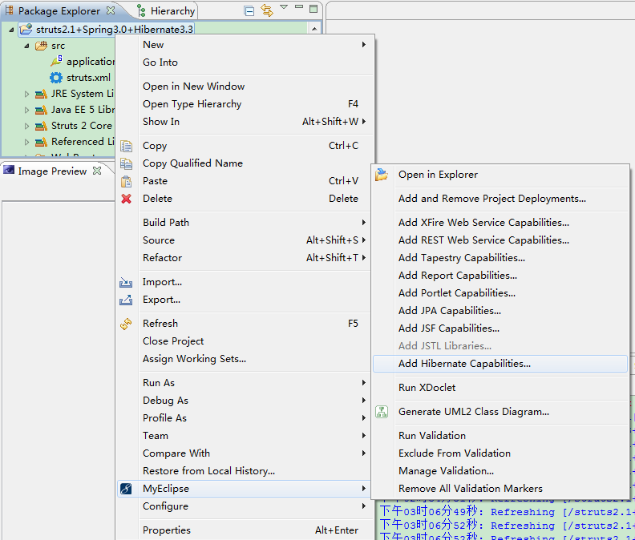Image resolution: width=635 pixels, height=540 pixels.
Task: Click the Collapse All icon in Package Explorer
Action: 249,10
